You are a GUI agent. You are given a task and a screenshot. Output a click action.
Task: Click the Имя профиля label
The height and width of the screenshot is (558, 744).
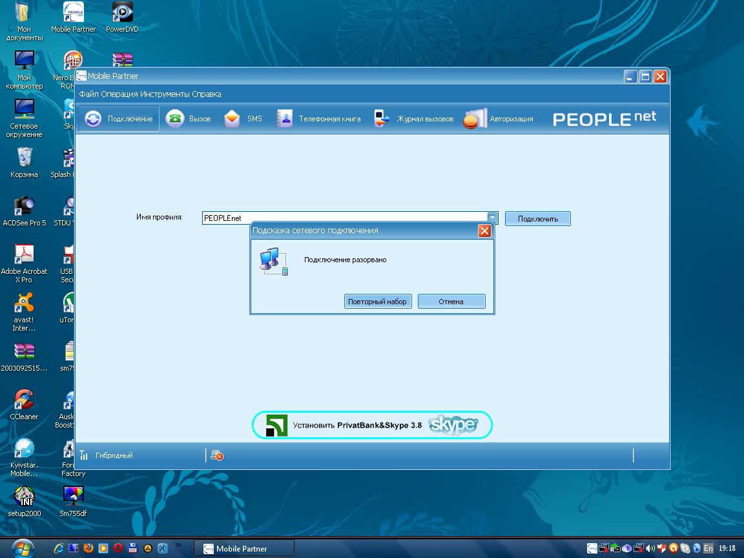point(159,217)
